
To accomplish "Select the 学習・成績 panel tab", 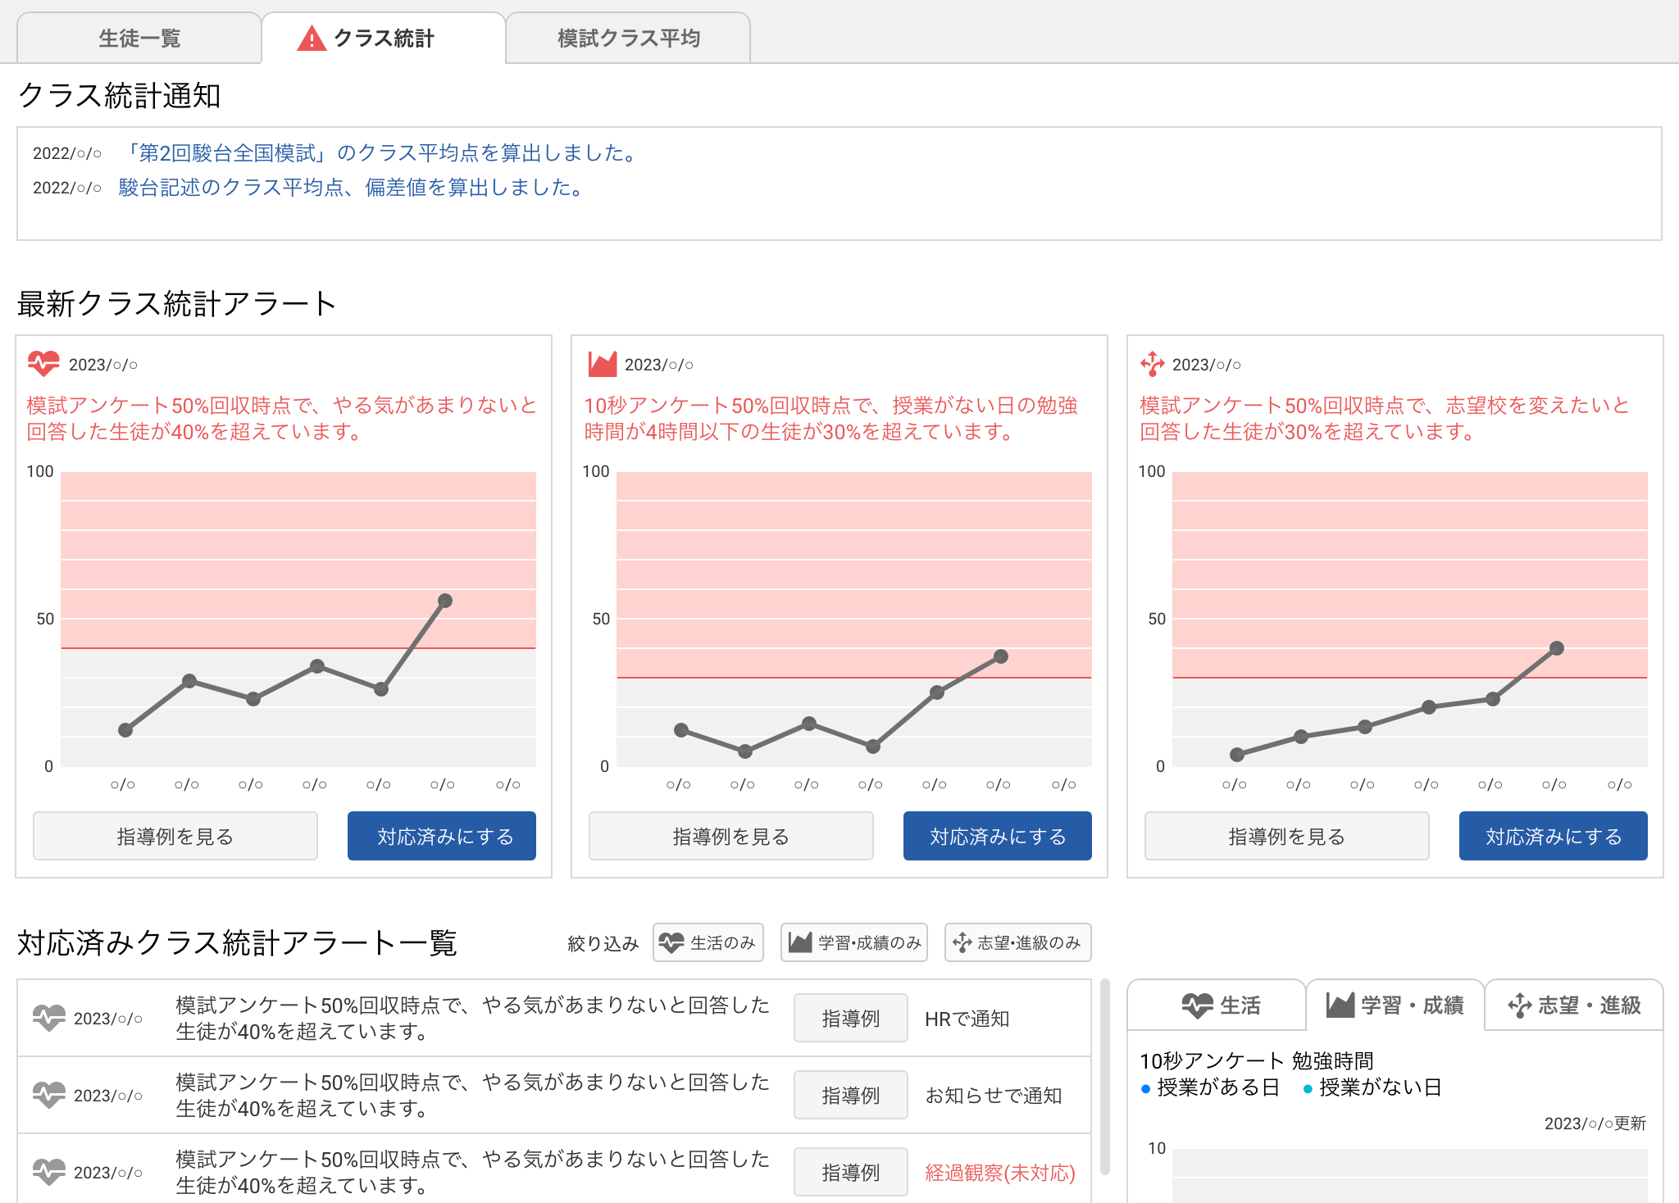I will pos(1395,1005).
